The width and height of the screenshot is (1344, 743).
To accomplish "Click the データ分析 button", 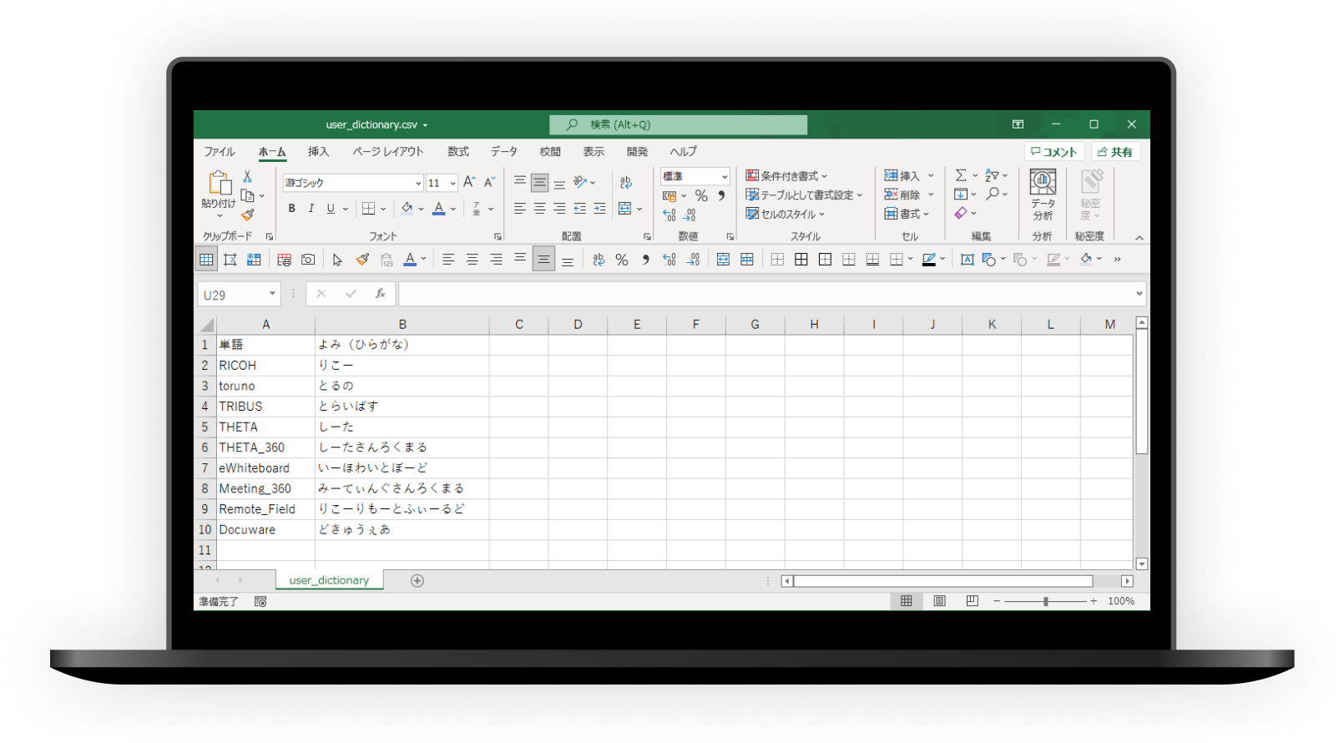I will pos(1043,195).
